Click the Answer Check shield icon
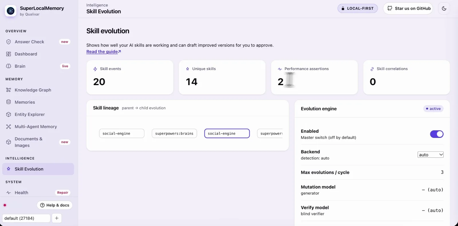Viewport: 458px width, 226px height. click(9, 42)
